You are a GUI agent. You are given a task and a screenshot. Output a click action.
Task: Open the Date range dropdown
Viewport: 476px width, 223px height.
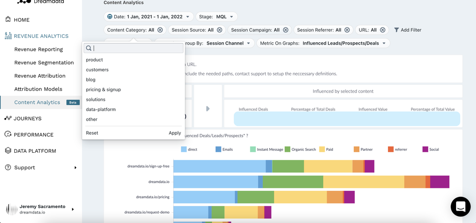(149, 17)
